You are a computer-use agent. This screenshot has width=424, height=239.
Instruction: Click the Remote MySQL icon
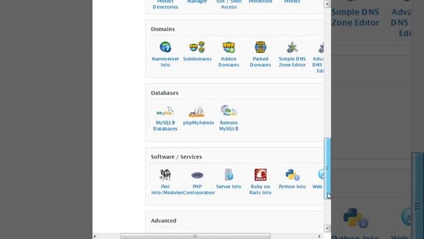229,111
